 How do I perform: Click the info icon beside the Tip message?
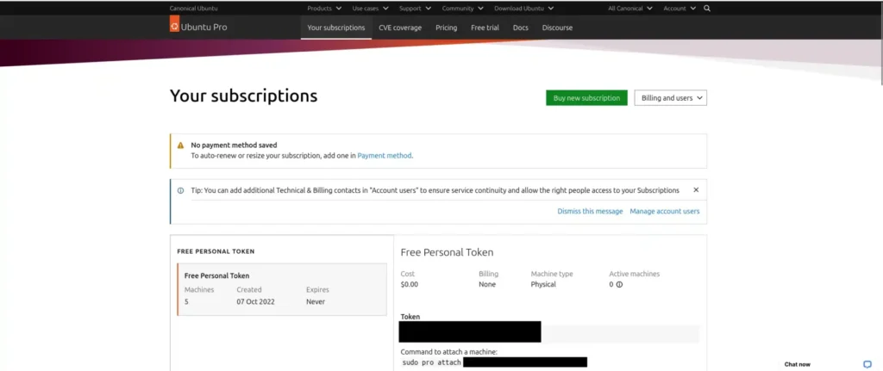(x=181, y=190)
